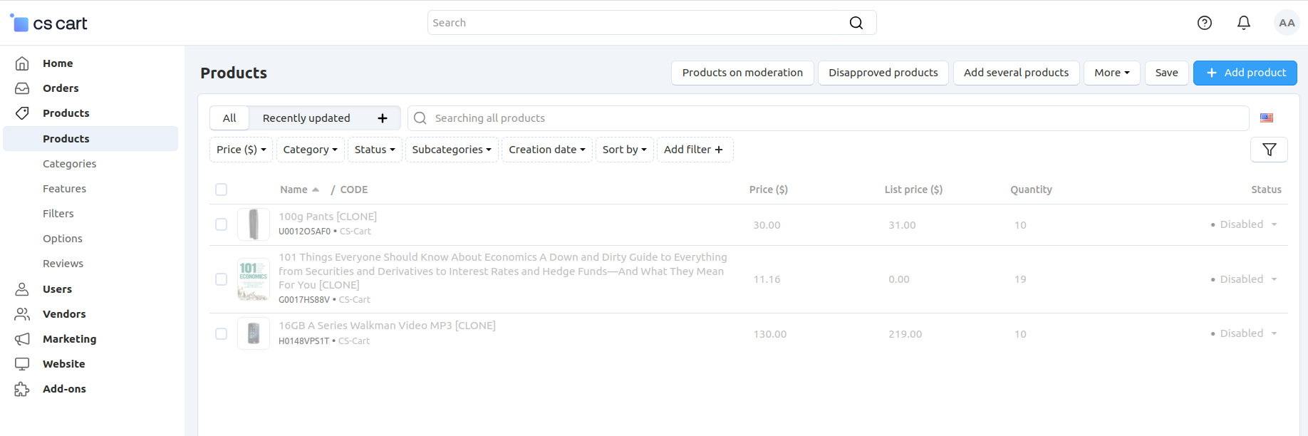
Task: Toggle the select-all products checkbox
Action: (222, 190)
